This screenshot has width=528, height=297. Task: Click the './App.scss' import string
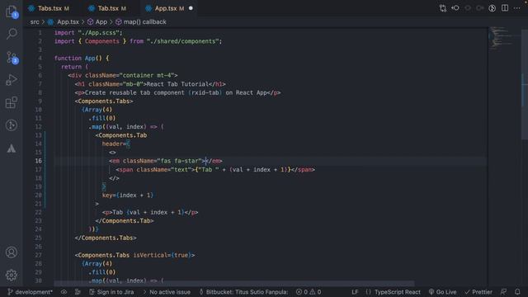pos(99,33)
